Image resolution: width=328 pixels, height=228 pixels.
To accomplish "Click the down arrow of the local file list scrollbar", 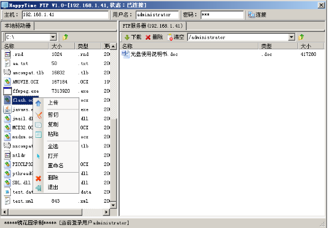I will (x=113, y=205).
